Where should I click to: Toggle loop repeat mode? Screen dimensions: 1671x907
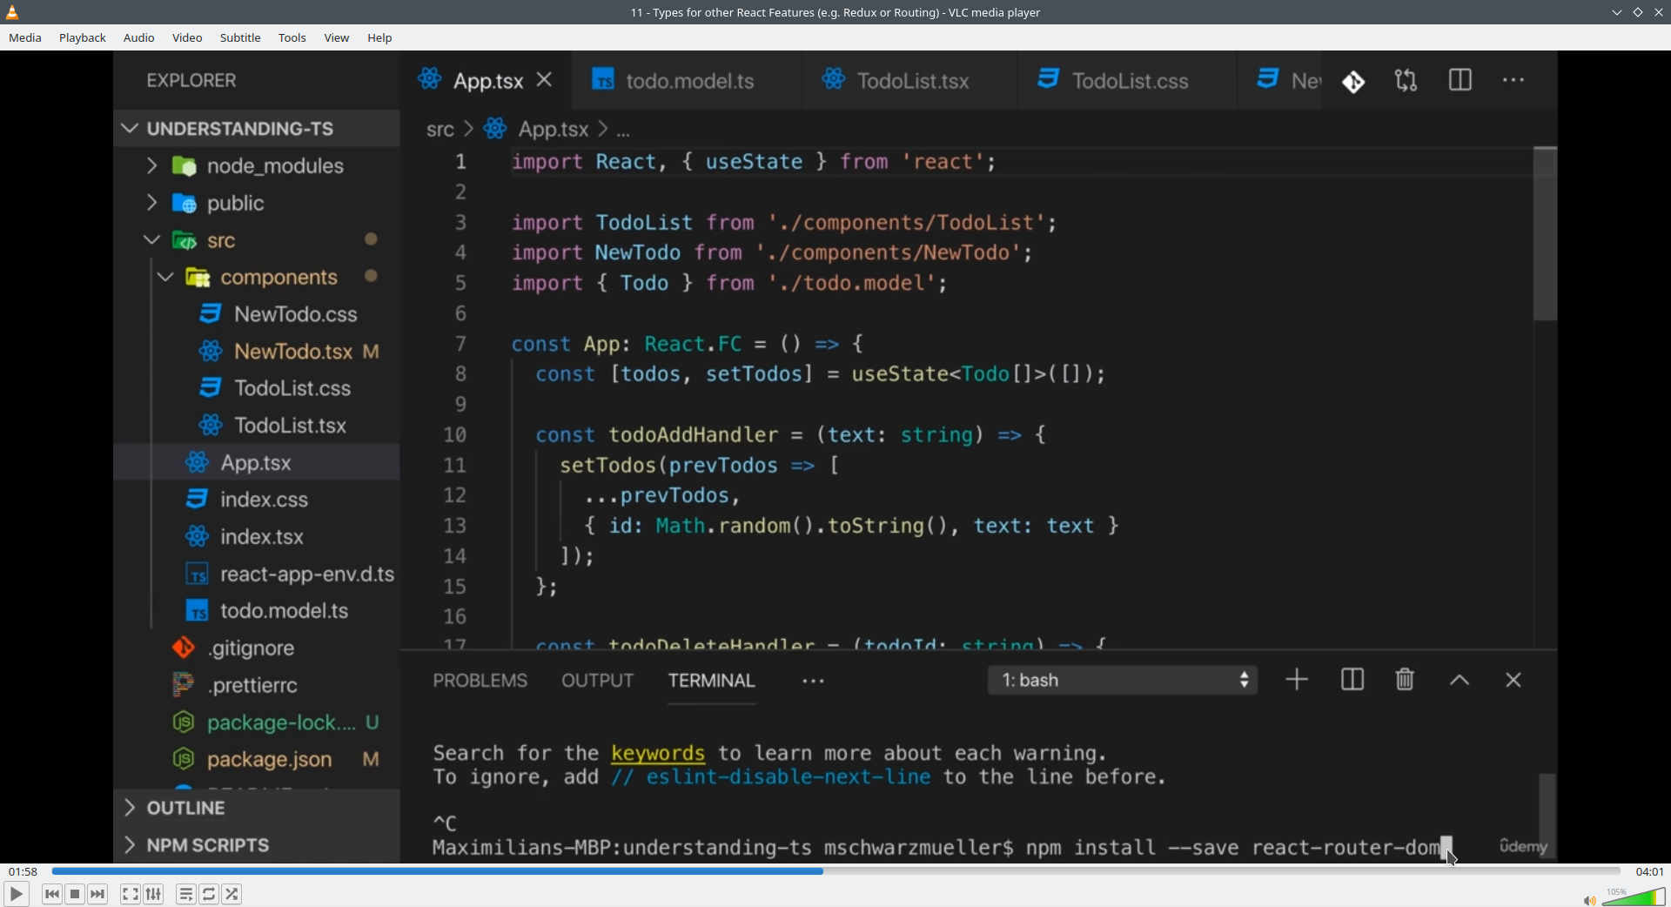(209, 894)
